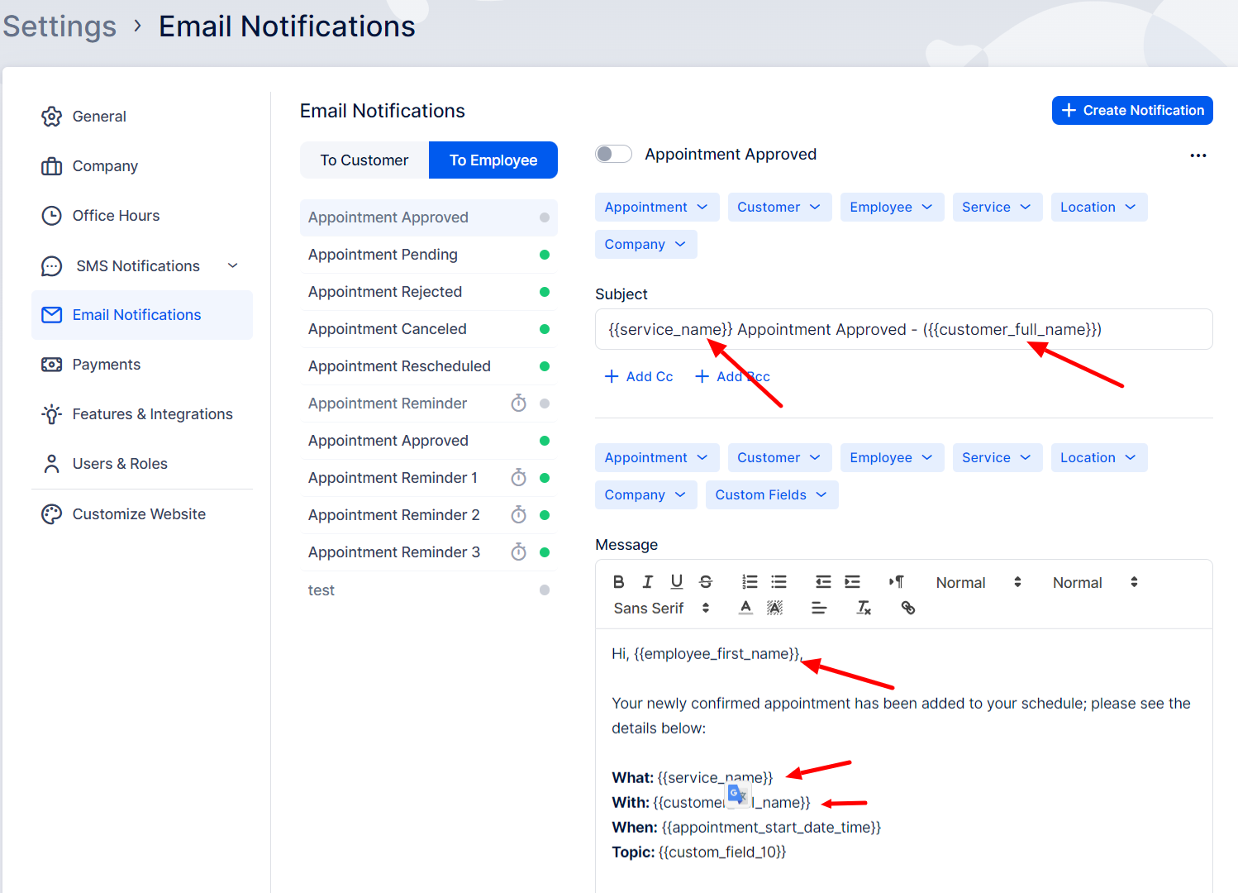Toggle the Appointment Approved notification switch
This screenshot has width=1238, height=893.
coord(614,155)
